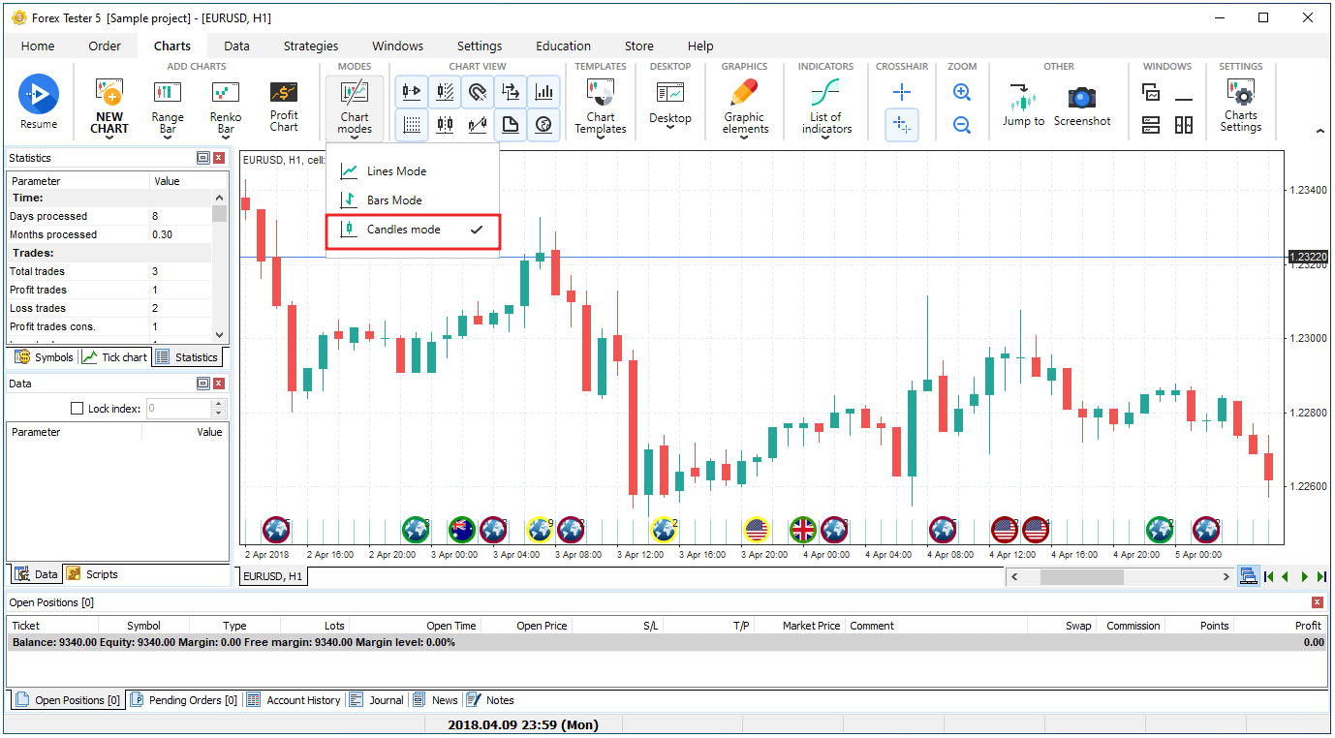Toggle the grid display icon in Chart View
1335x738 pixels.
[x=412, y=124]
